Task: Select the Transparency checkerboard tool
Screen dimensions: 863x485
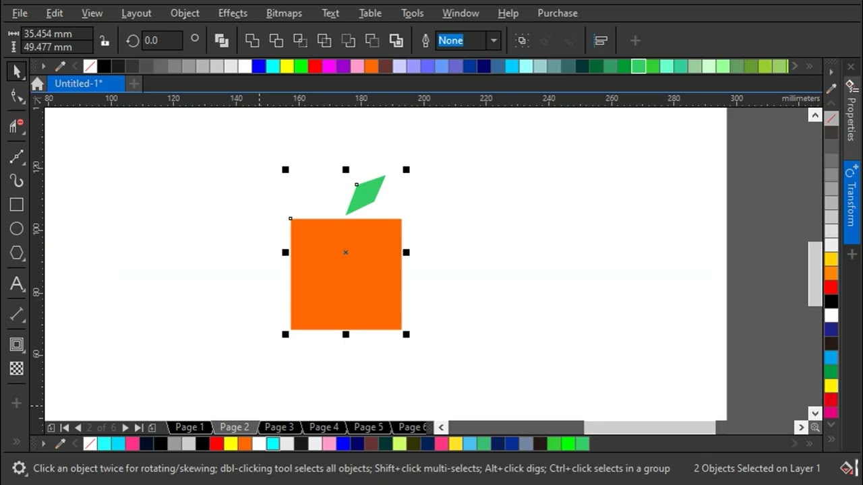Action: pos(17,368)
